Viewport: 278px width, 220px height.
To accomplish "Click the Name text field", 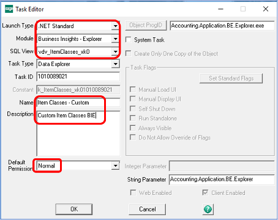I will 78,103.
